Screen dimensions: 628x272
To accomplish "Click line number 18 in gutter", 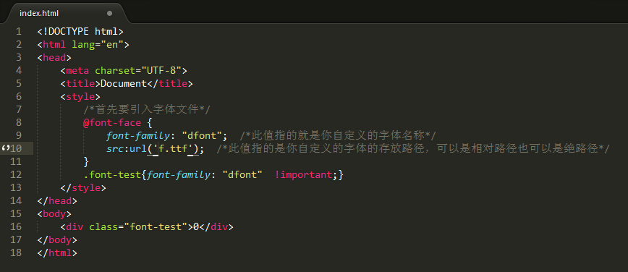I will click(x=16, y=253).
